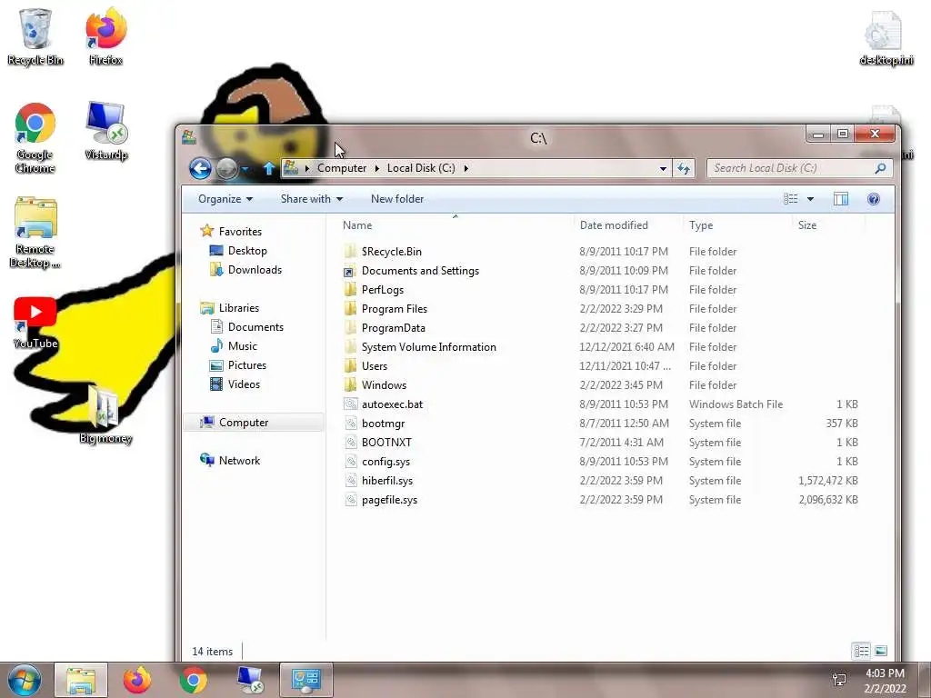Image resolution: width=931 pixels, height=698 pixels.
Task: Click the Remote Desktop folder shortcut
Action: click(35, 233)
